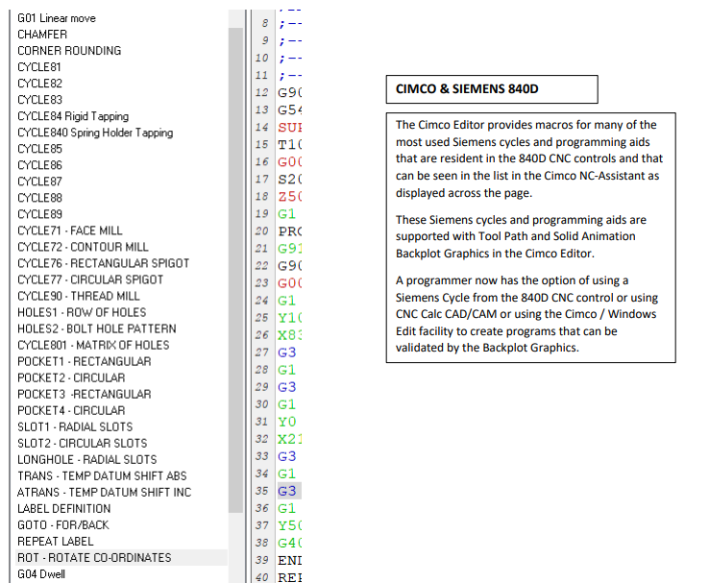709x583 pixels.
Task: Select CYCLE82 from the list
Action: pos(39,84)
